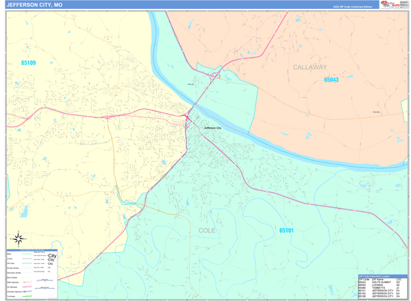Click the Jefferson City place label

coord(212,128)
